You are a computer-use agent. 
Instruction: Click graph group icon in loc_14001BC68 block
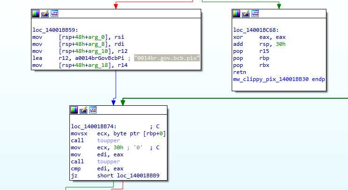[255, 14]
